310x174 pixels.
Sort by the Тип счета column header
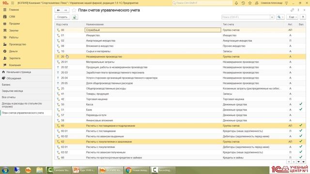[228, 24]
